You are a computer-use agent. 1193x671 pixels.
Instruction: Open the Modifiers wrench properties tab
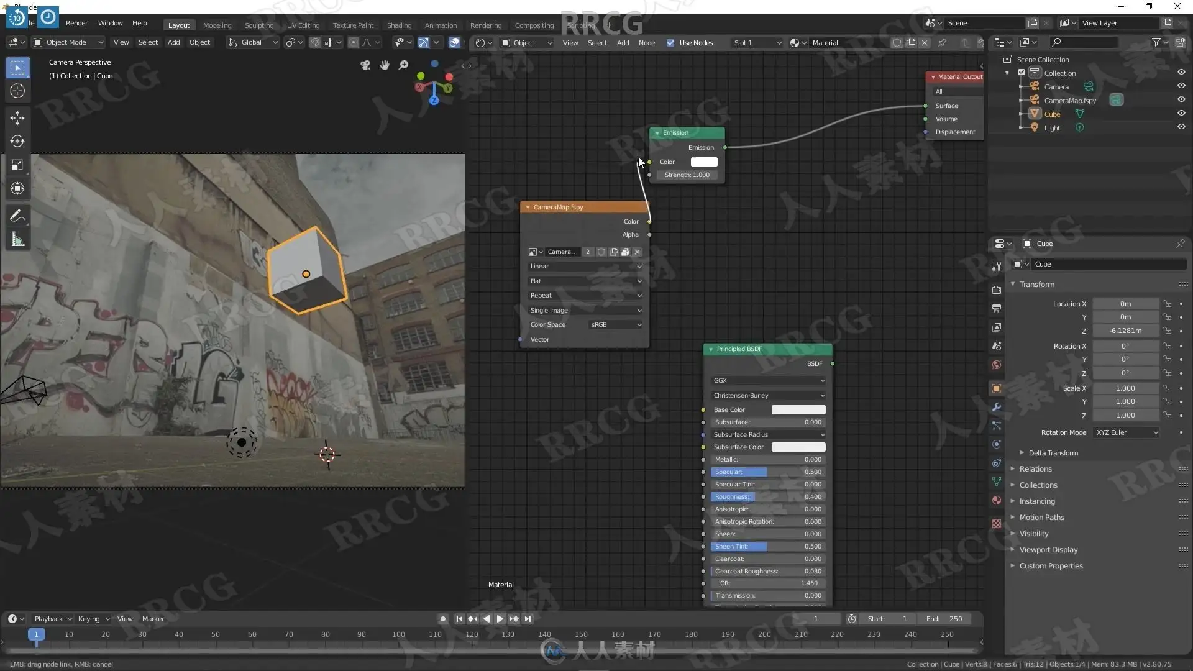(x=997, y=407)
